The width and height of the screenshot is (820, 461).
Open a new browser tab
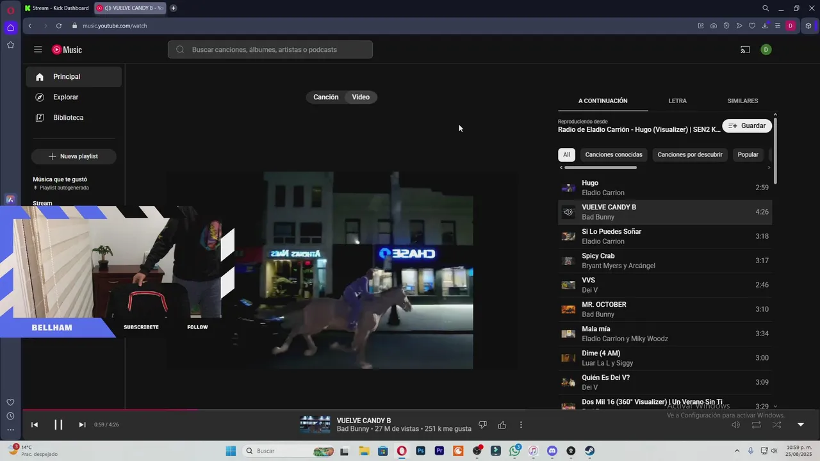click(173, 8)
